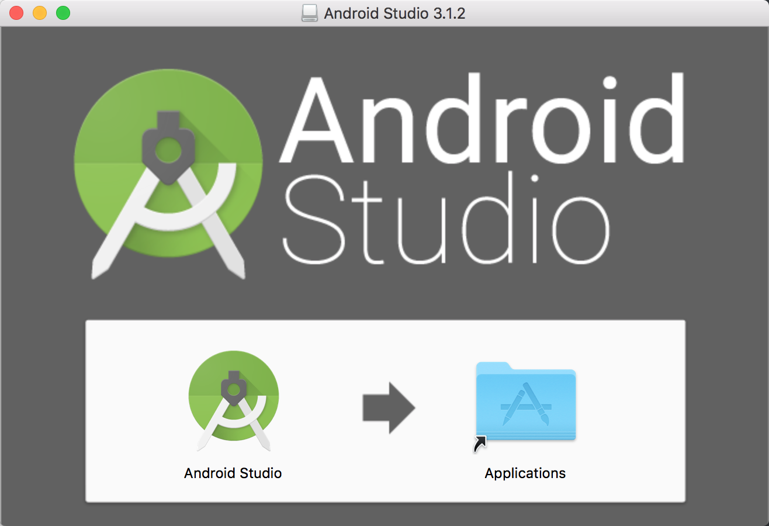This screenshot has height=526, width=769.
Task: Close the installer window with the red button
Action: (x=16, y=13)
